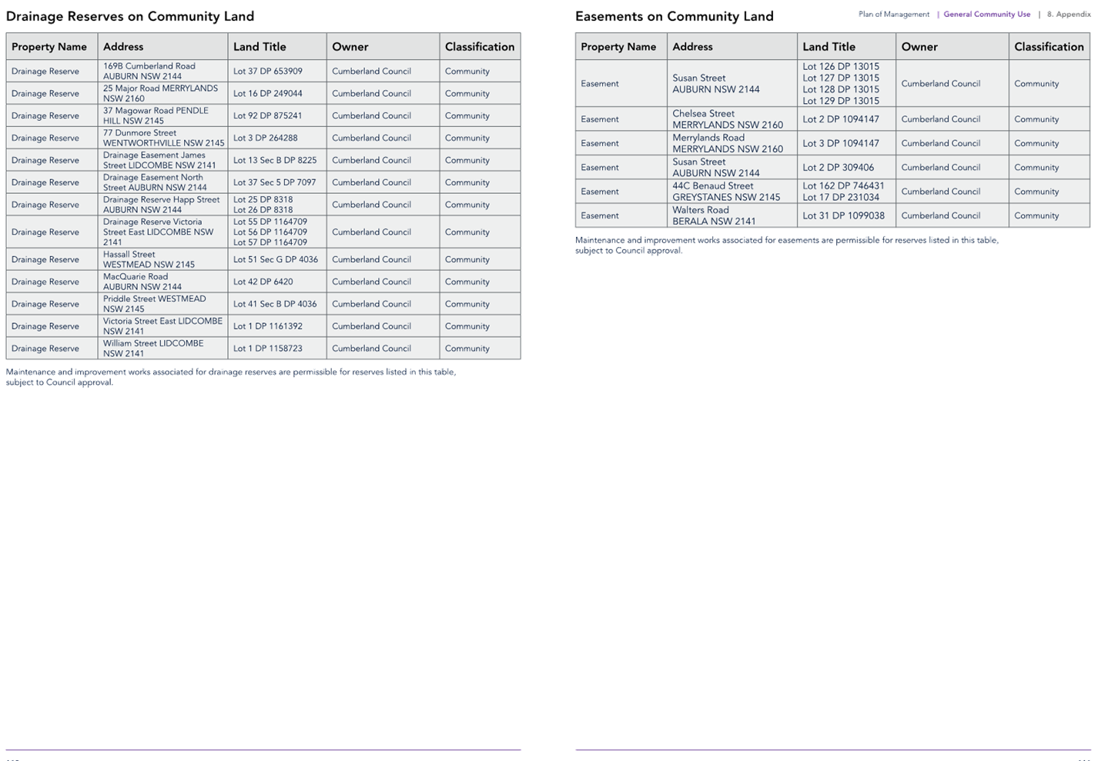
Task: Click the 'Merrylands Road MERRYLANDS NSW 2160' address
Action: tap(728, 143)
